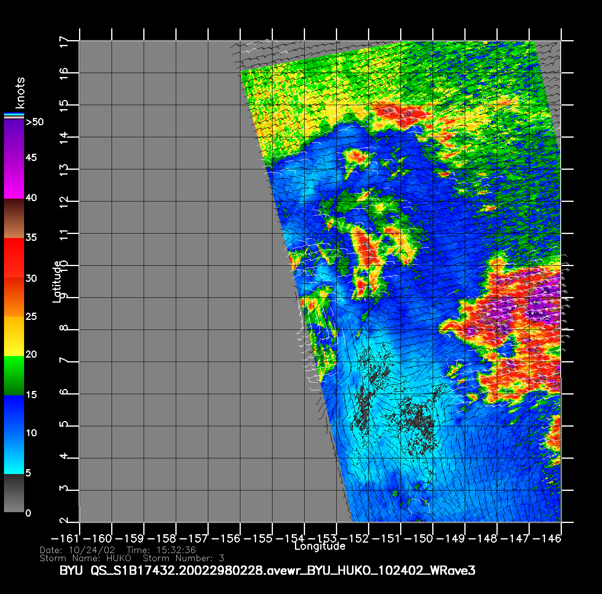Click the "knots" legend unit label
Screen dimensions: 602x594
(x=20, y=93)
